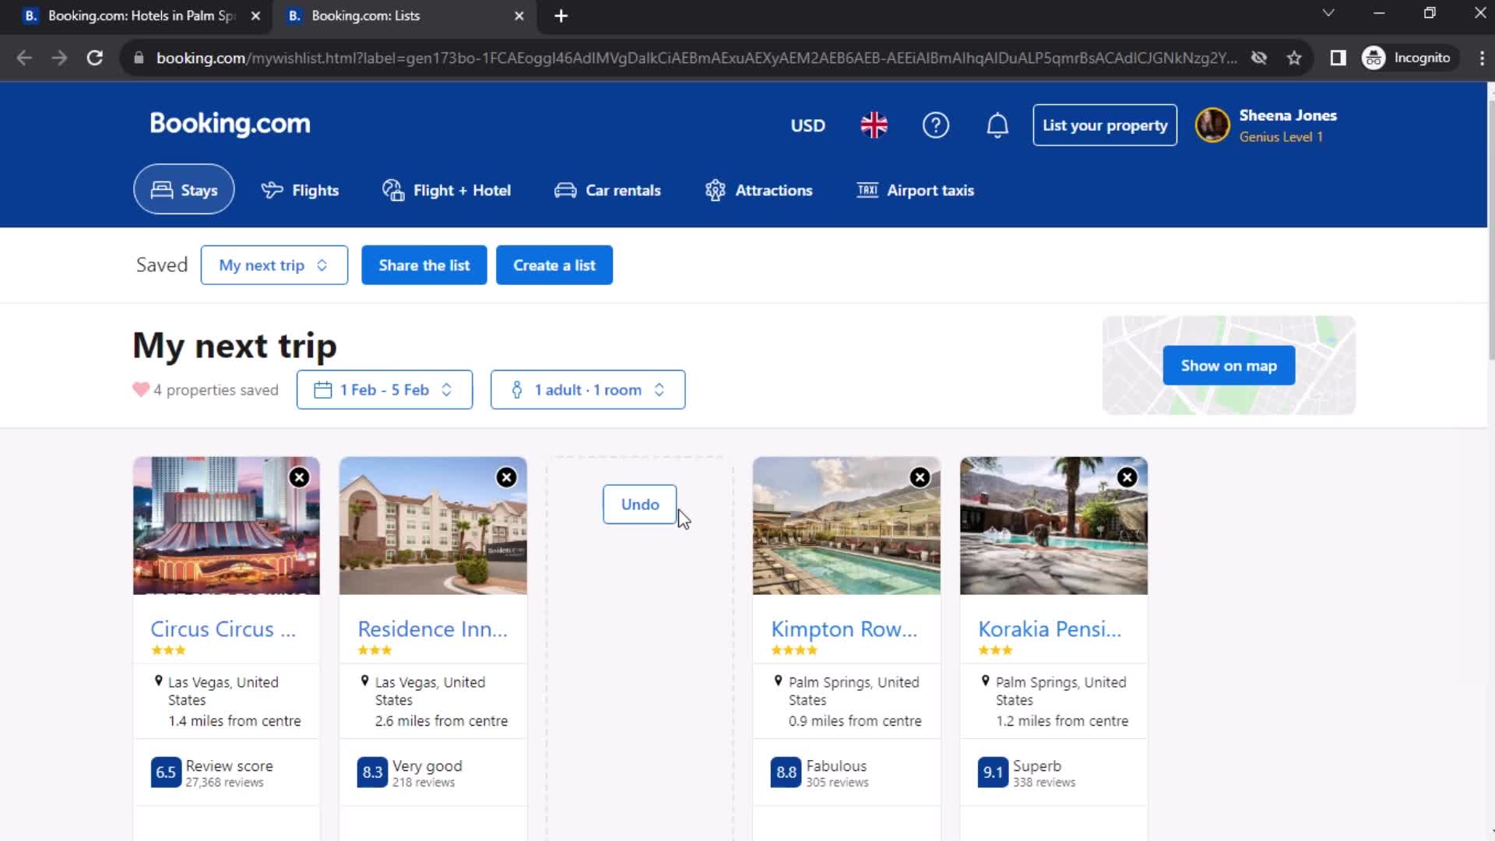The width and height of the screenshot is (1495, 841).
Task: Click the Incognito profile indicator
Action: 1408,58
